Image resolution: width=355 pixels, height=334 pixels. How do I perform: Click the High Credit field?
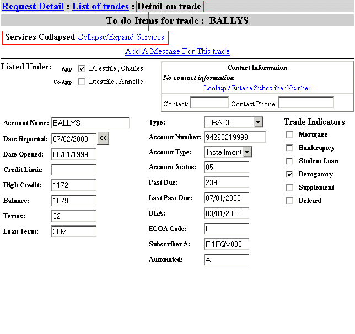tap(74, 185)
